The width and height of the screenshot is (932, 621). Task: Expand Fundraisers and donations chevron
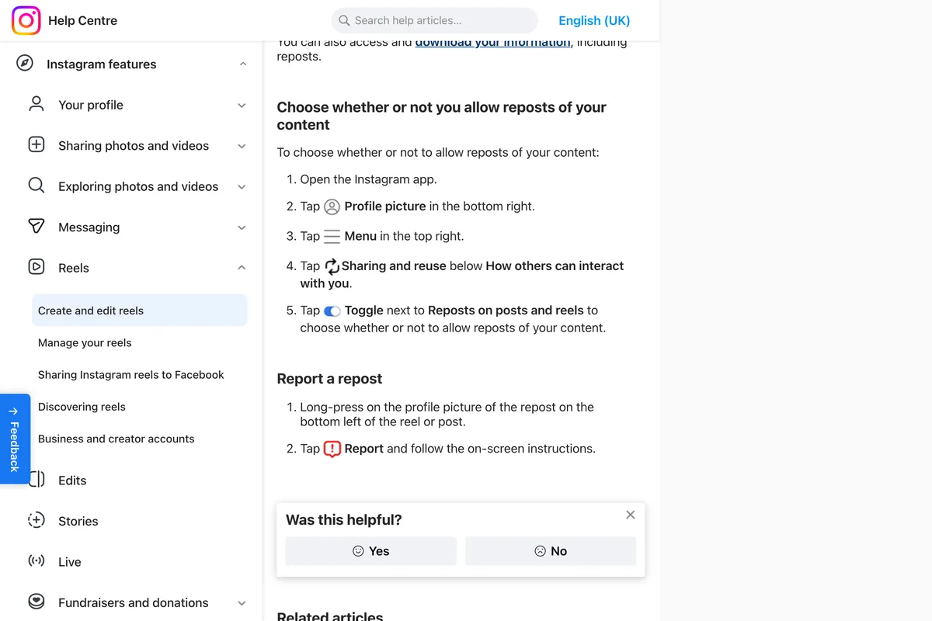242,603
